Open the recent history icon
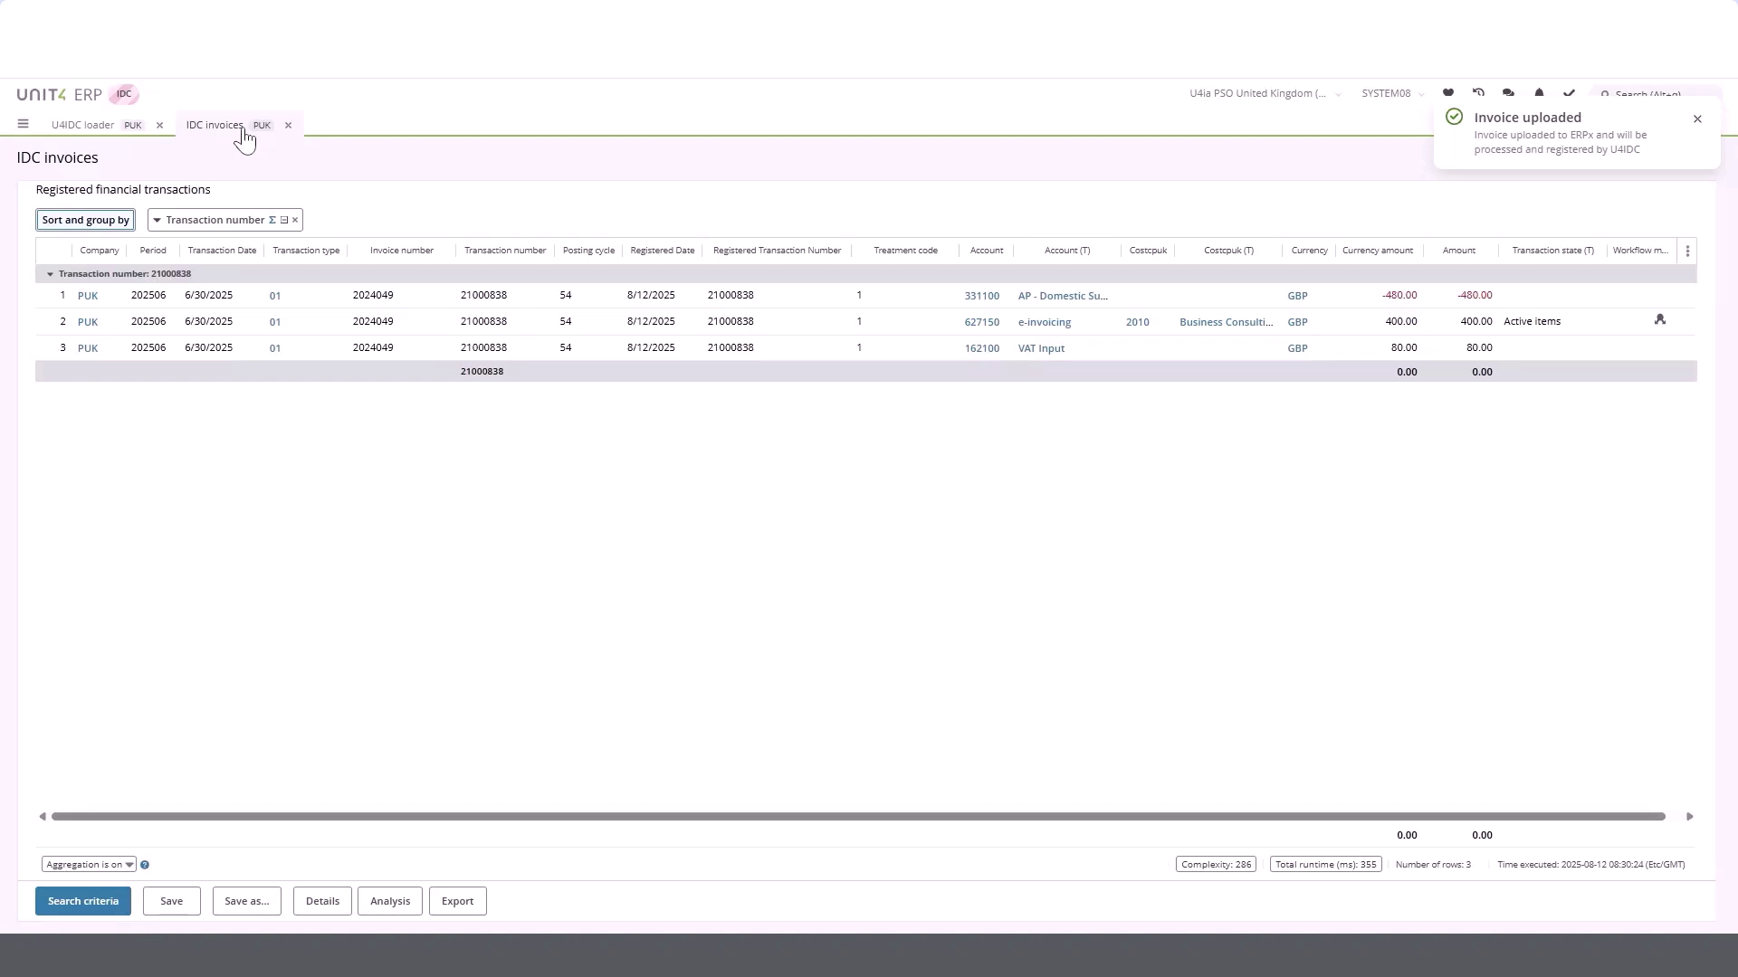This screenshot has height=977, width=1738. (x=1478, y=91)
